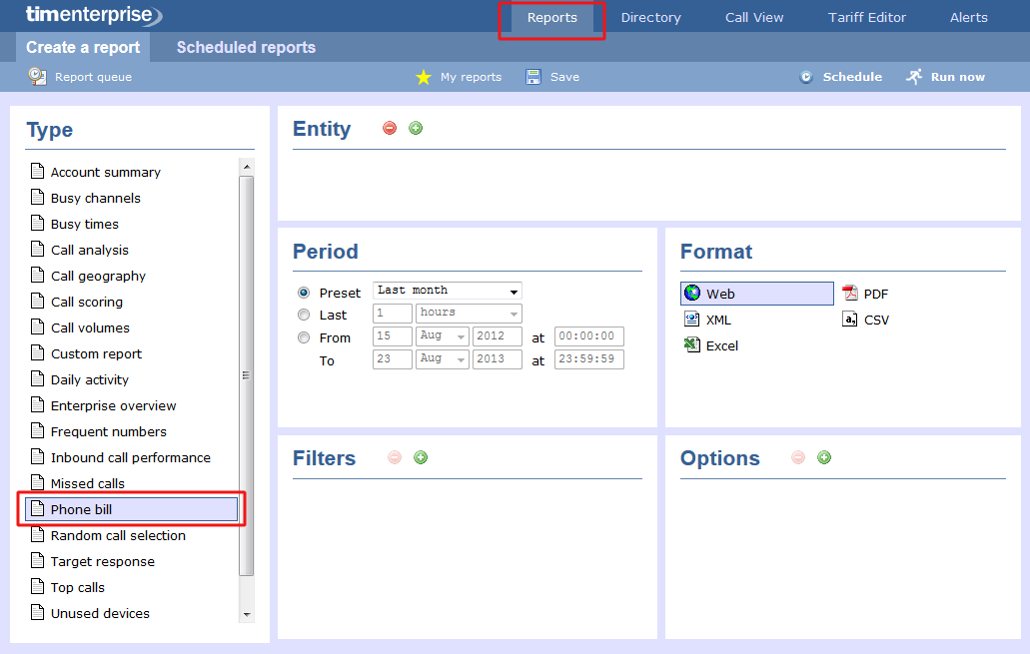This screenshot has height=654, width=1030.
Task: Switch to the Scheduled reports tab
Action: pos(246,48)
